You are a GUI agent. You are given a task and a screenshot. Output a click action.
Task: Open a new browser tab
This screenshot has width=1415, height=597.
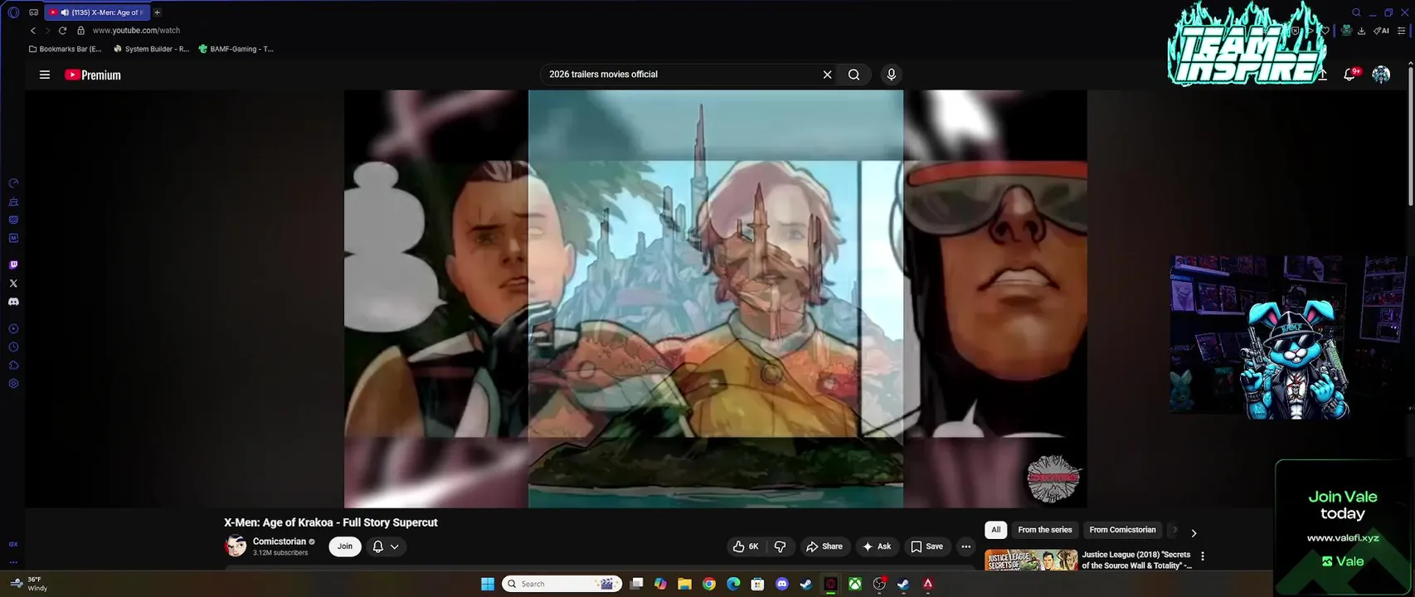pyautogui.click(x=157, y=12)
